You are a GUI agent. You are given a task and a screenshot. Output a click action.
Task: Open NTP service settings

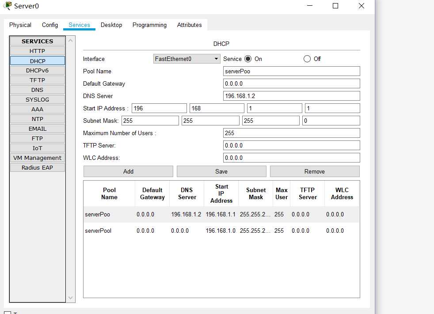click(x=38, y=119)
